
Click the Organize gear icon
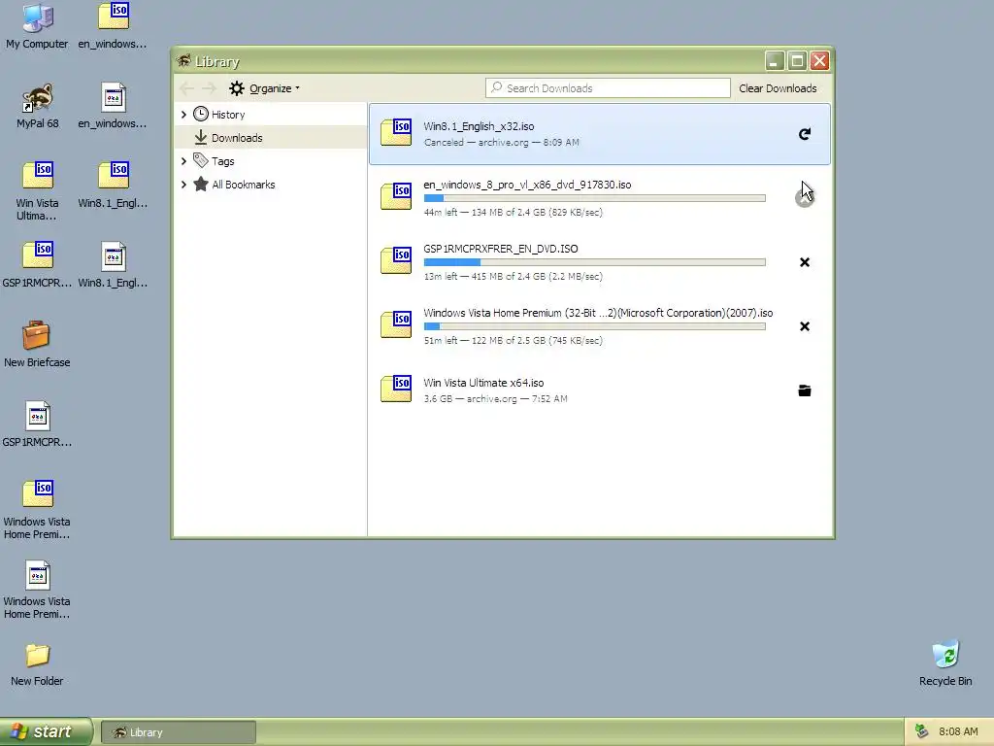237,88
